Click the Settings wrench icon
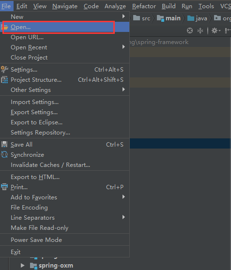231x270 pixels. tap(4, 70)
